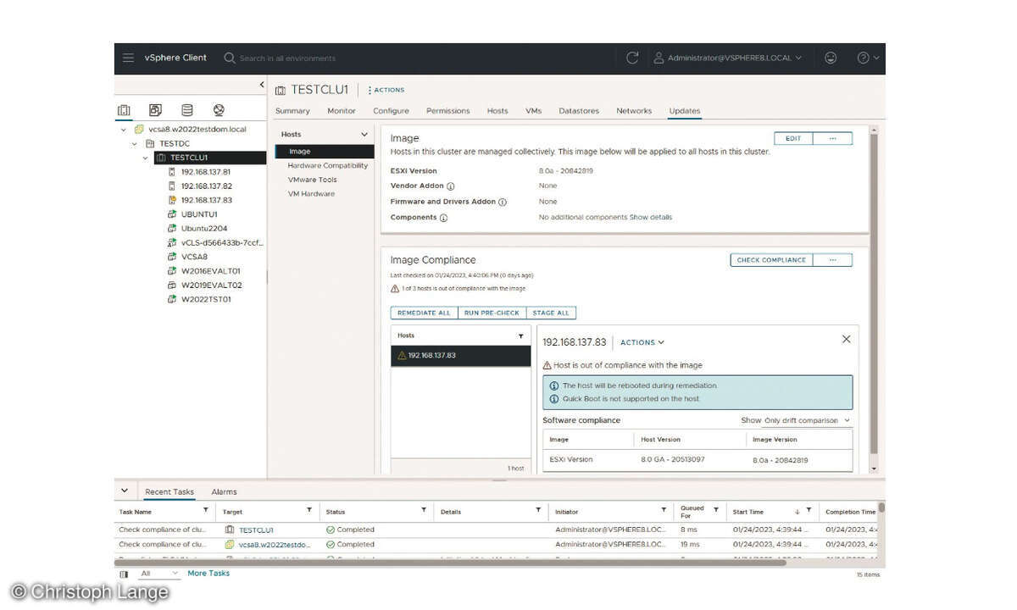Filter the Status column in Recent Tasks
1017x610 pixels.
click(x=424, y=510)
